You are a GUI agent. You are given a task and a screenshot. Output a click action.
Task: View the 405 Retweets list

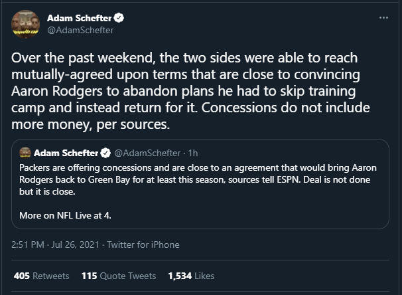coord(41,276)
